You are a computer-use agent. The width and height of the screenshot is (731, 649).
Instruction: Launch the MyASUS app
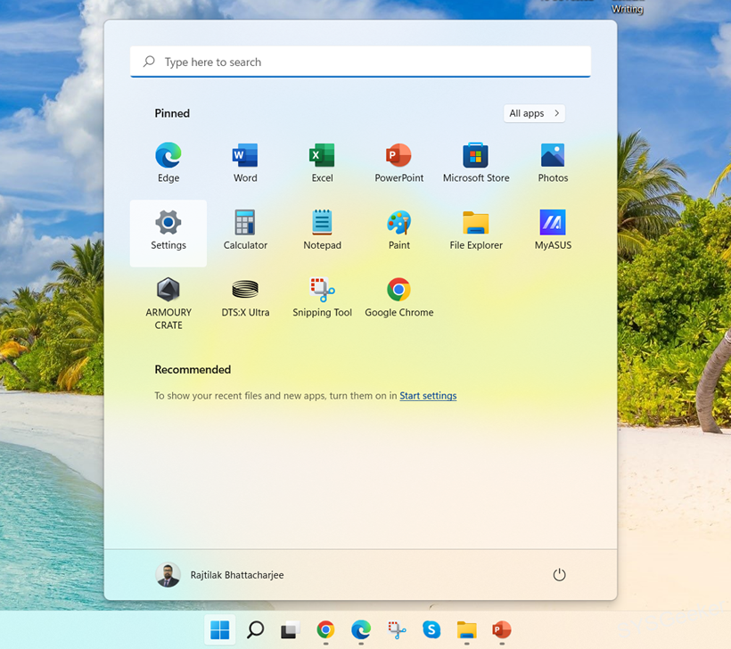pyautogui.click(x=553, y=231)
